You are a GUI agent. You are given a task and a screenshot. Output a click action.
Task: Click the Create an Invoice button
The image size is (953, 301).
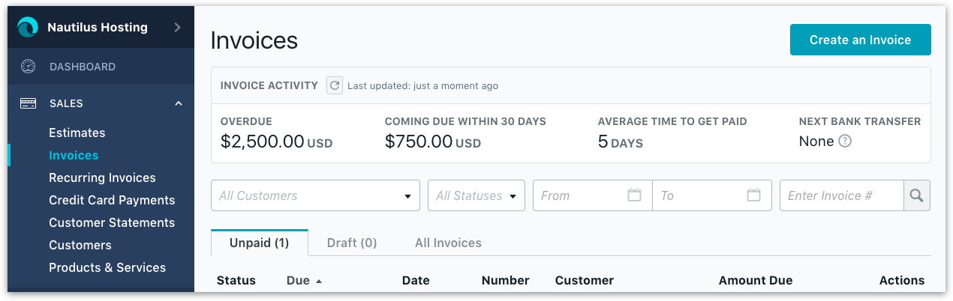(x=860, y=40)
